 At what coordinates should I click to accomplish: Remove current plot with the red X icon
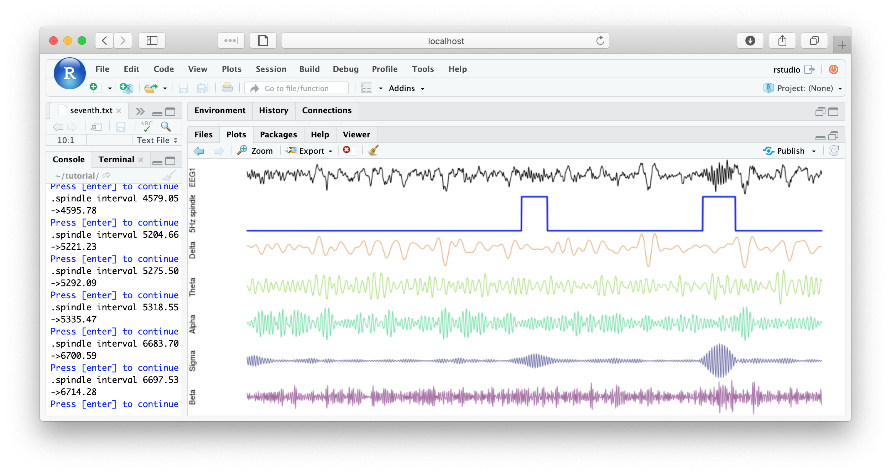(346, 150)
